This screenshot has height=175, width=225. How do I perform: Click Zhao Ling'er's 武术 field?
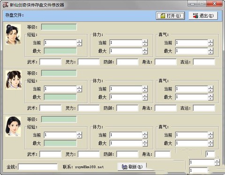[50, 108]
